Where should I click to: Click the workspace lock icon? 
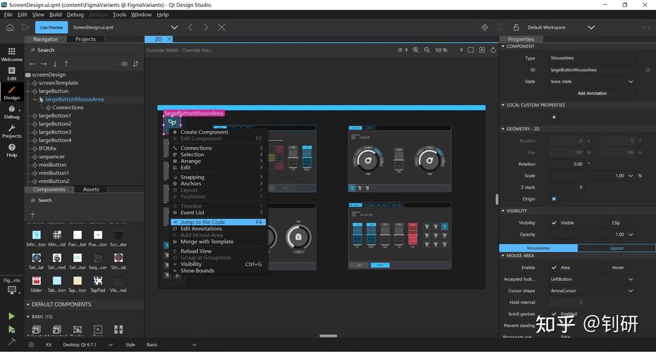[x=516, y=27]
